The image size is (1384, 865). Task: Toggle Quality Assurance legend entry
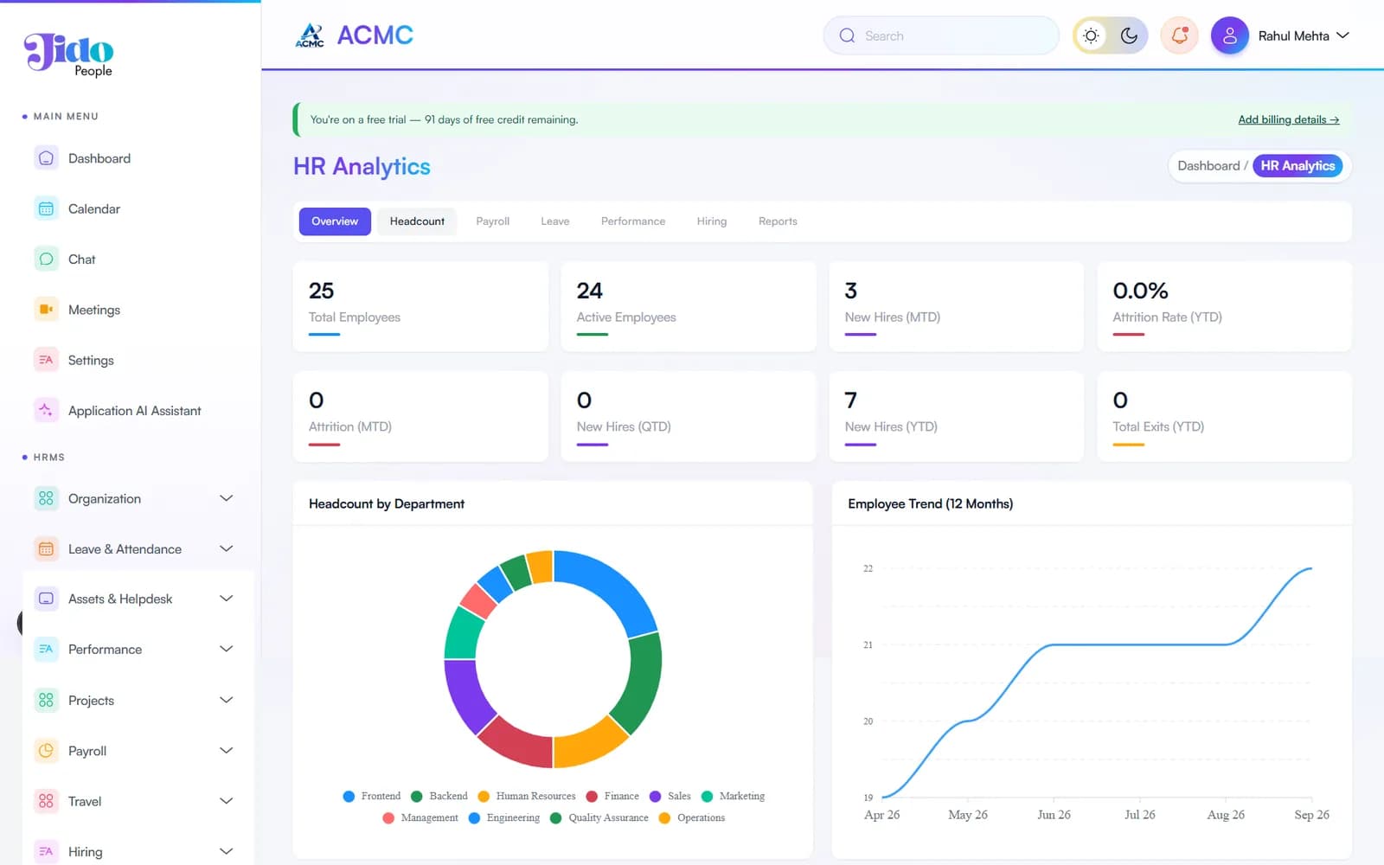599,817
